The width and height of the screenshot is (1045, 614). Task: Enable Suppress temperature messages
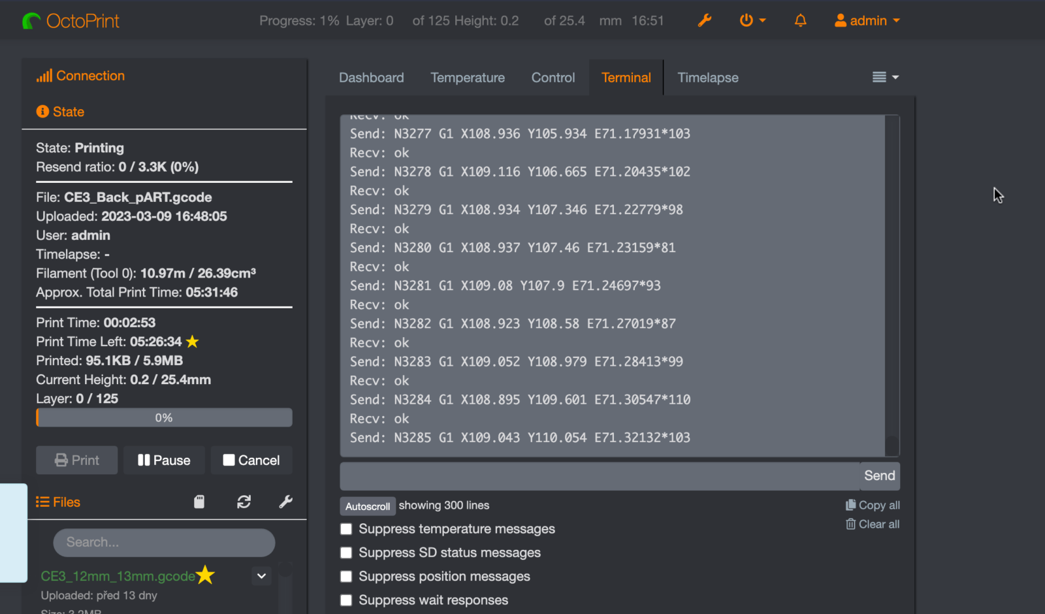point(346,529)
